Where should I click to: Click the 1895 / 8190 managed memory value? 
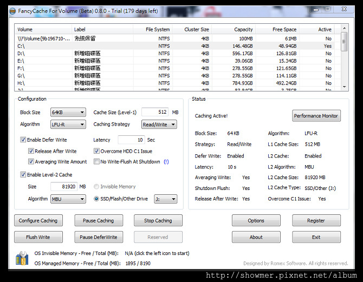(138, 263)
